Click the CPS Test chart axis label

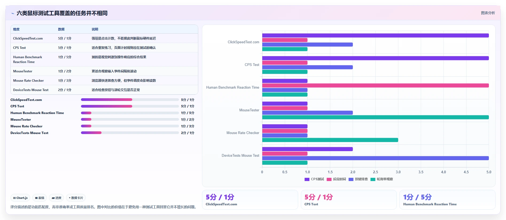[x=252, y=65]
